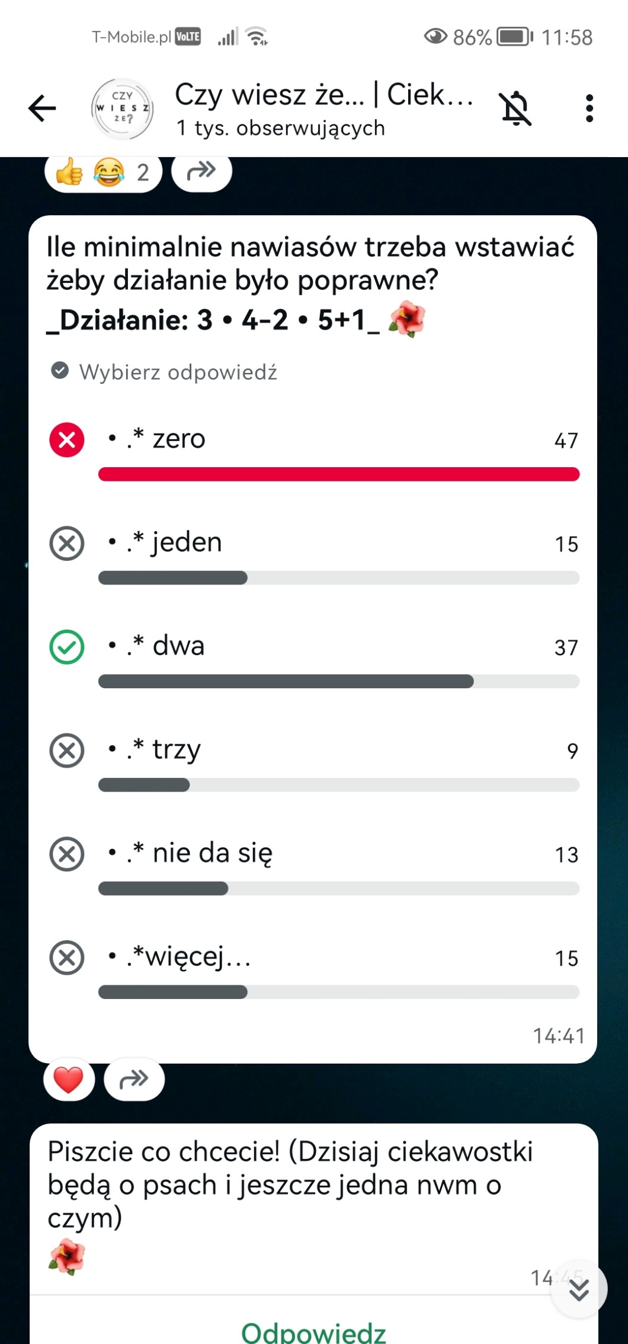The height and width of the screenshot is (1344, 628).
Task: Jump to latest with double-chevron button
Action: click(579, 1289)
